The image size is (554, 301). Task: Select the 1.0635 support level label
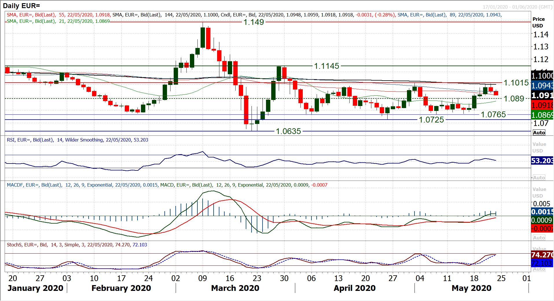[288, 131]
